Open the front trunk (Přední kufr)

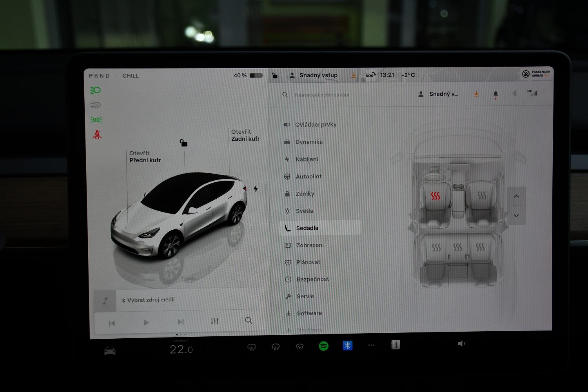point(145,157)
